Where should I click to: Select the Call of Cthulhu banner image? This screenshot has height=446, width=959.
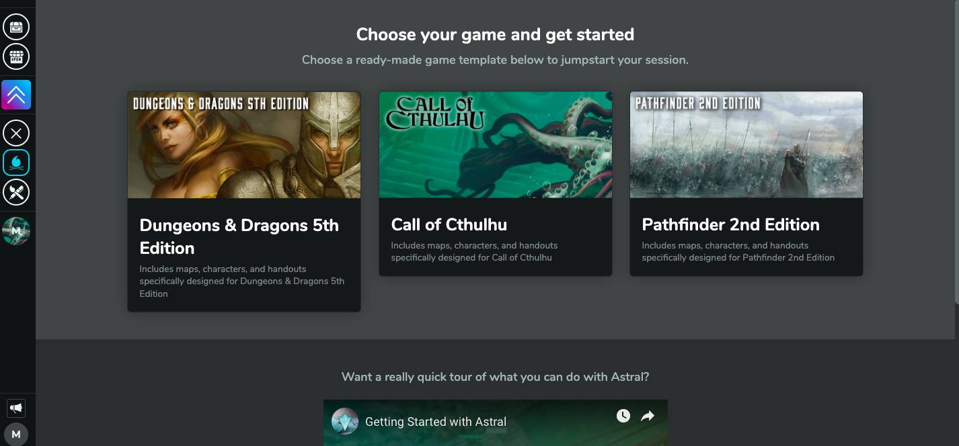coord(496,145)
